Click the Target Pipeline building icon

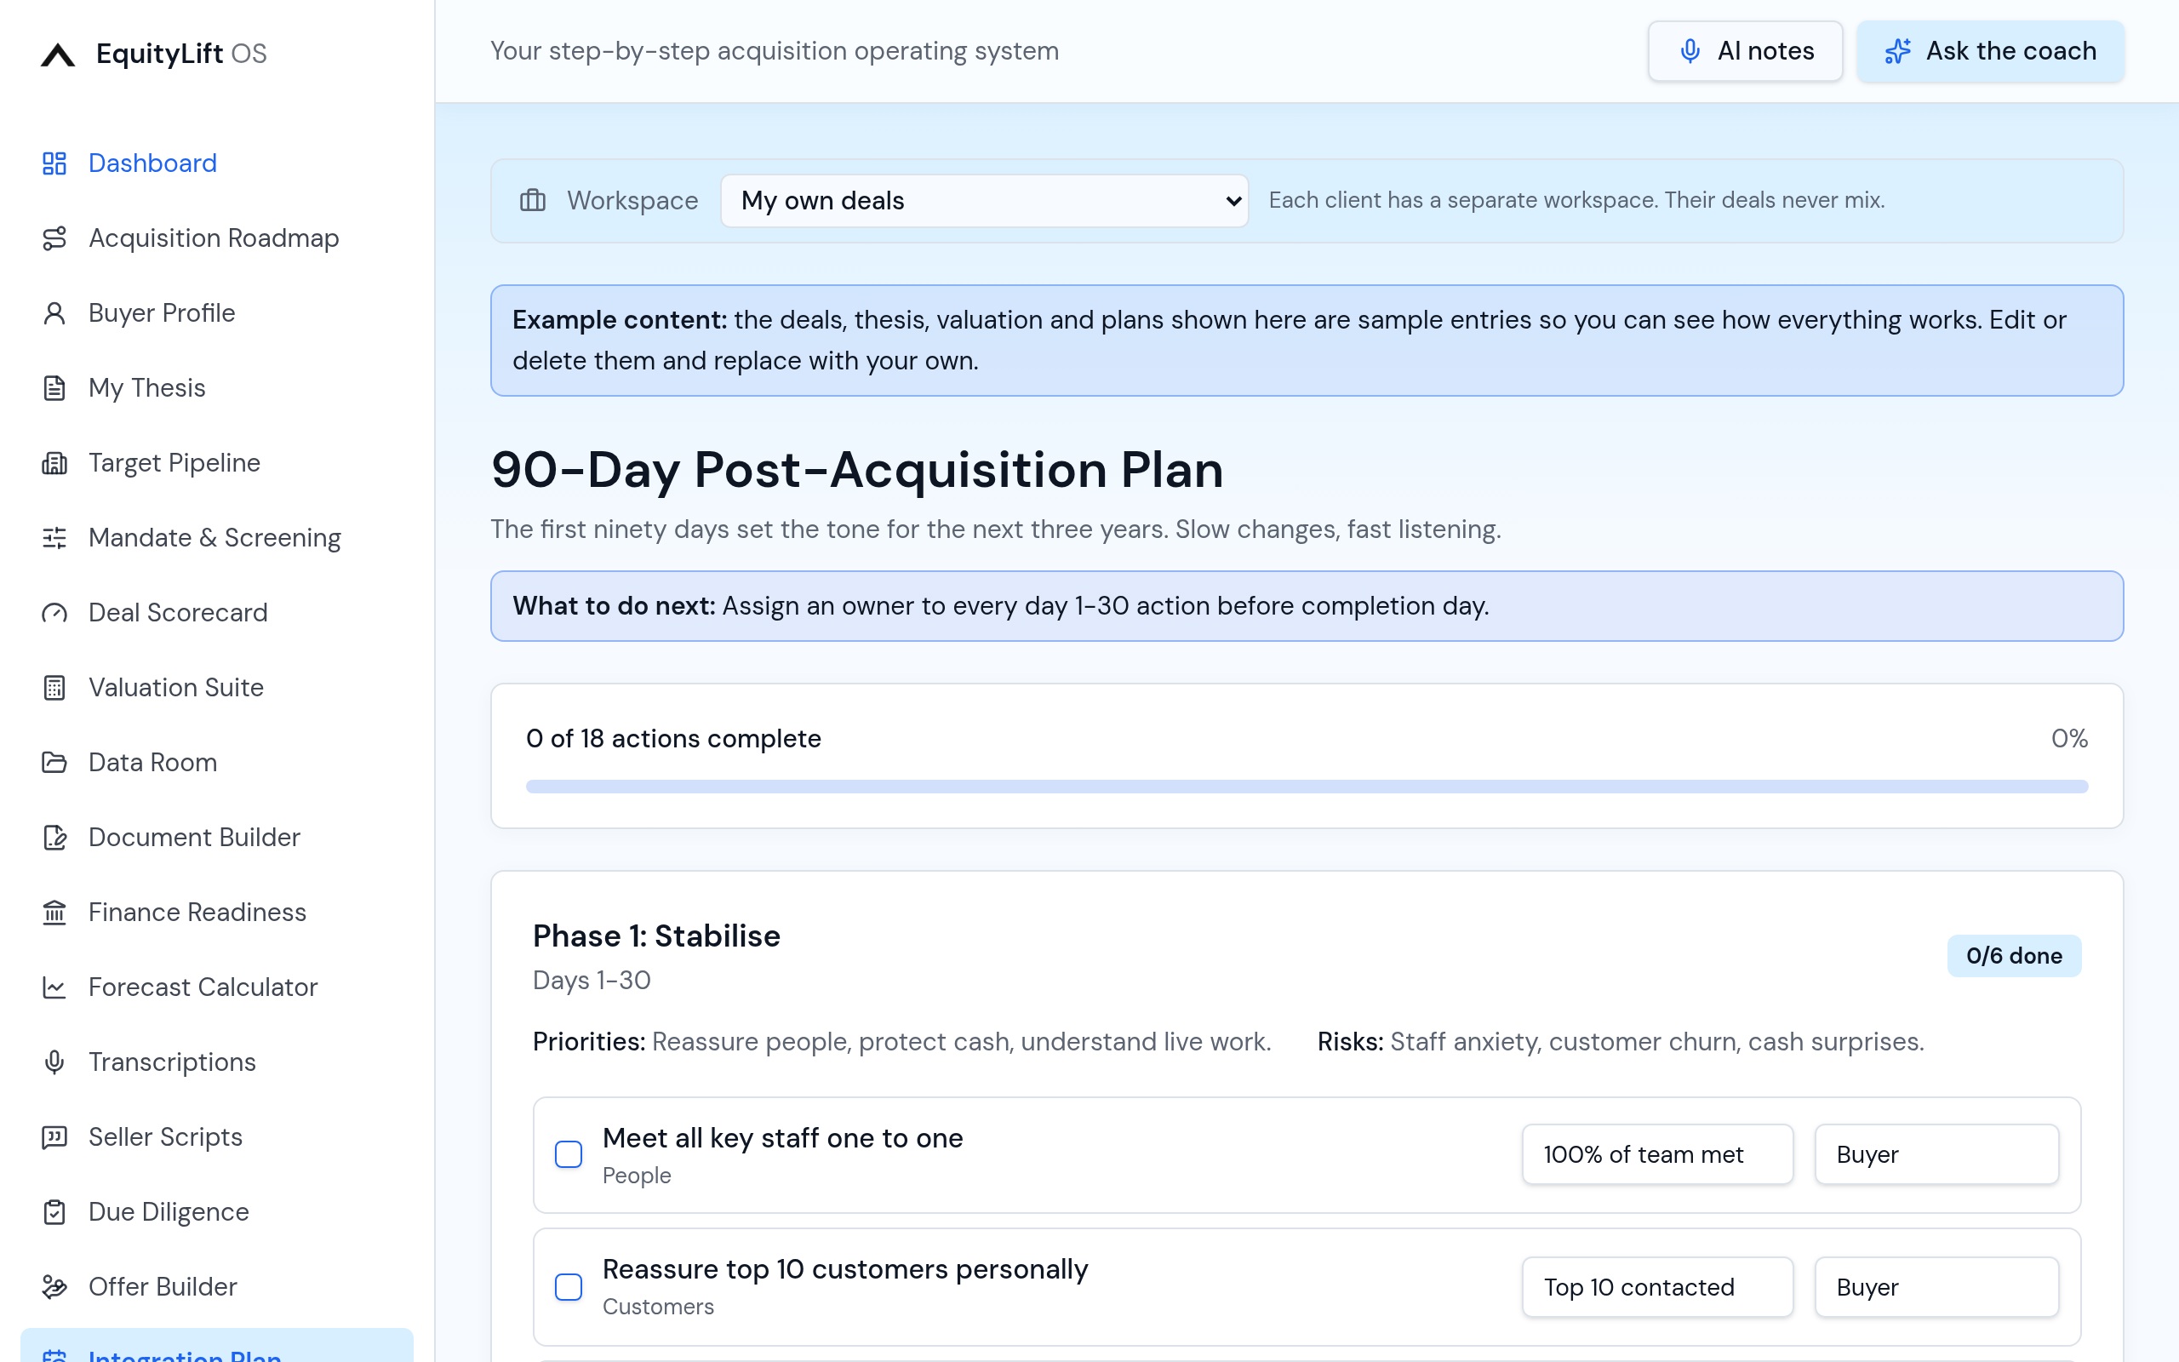[x=54, y=463]
